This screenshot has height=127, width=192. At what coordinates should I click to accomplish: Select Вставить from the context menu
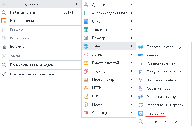[x=17, y=47]
